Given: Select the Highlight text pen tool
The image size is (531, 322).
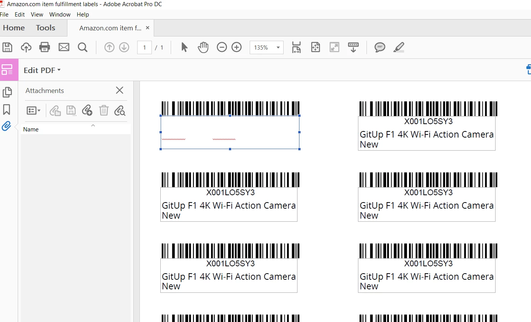Looking at the screenshot, I should 399,47.
